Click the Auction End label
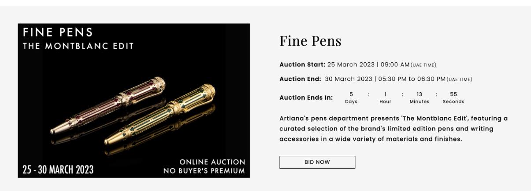Image resolution: width=531 pixels, height=191 pixels. tap(300, 79)
